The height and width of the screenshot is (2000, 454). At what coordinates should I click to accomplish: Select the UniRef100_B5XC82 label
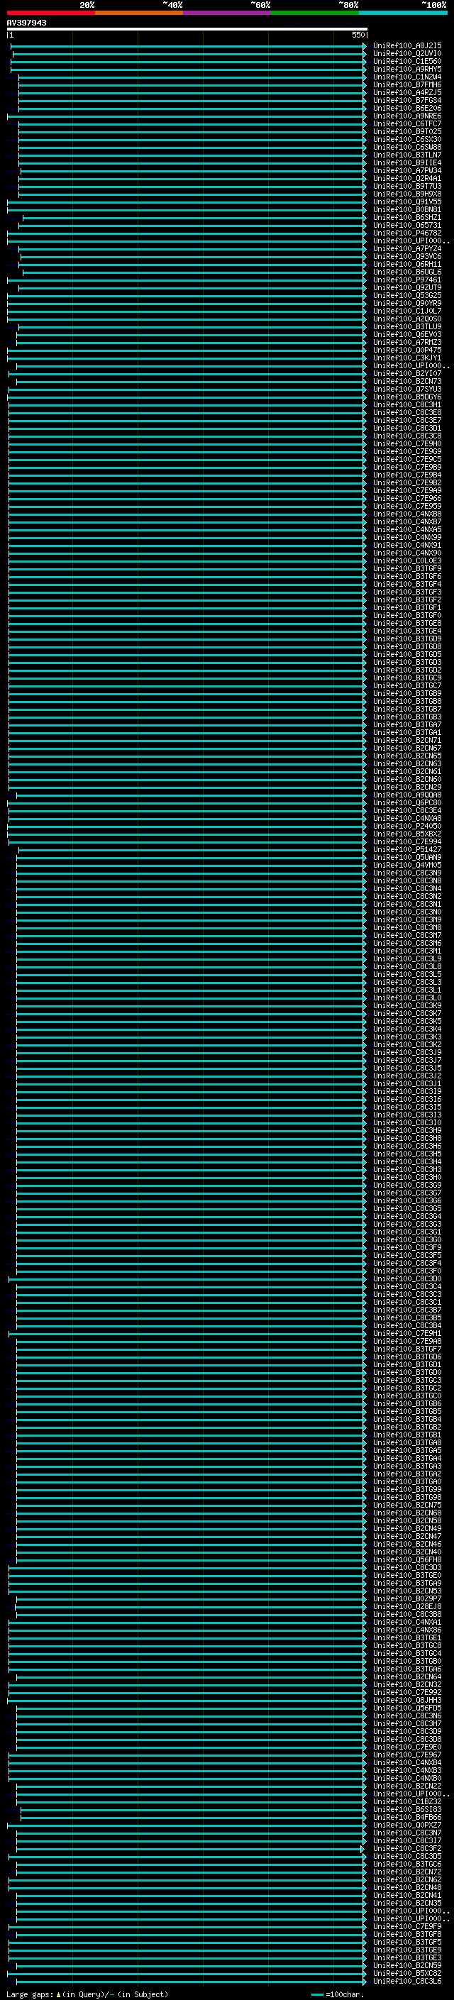[407, 1973]
